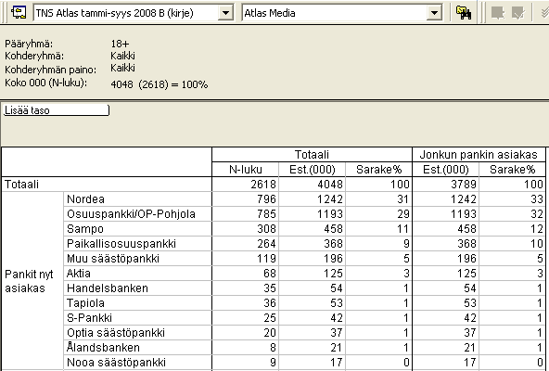Viewport: 549px width, 371px height.
Task: Click Aktia N-luku cell 68
Action: point(246,274)
